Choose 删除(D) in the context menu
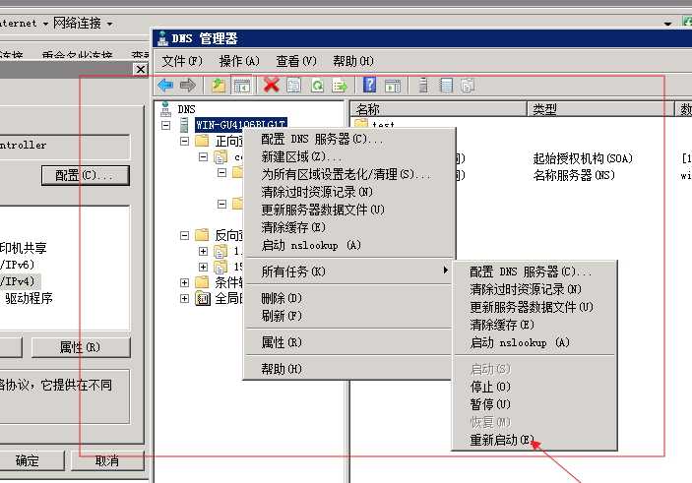 click(348, 298)
